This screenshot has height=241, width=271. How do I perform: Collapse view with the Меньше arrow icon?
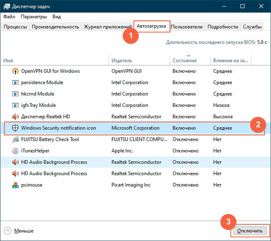[x=7, y=231]
